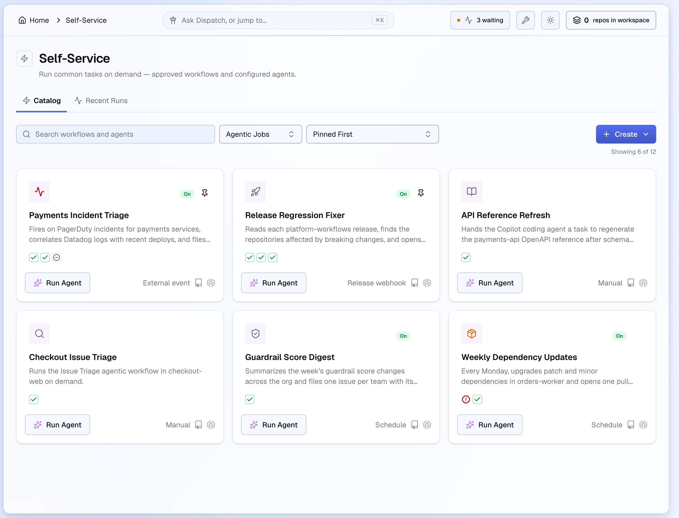Click the package icon on Weekly Dependency Updates
679x518 pixels.
pos(471,334)
